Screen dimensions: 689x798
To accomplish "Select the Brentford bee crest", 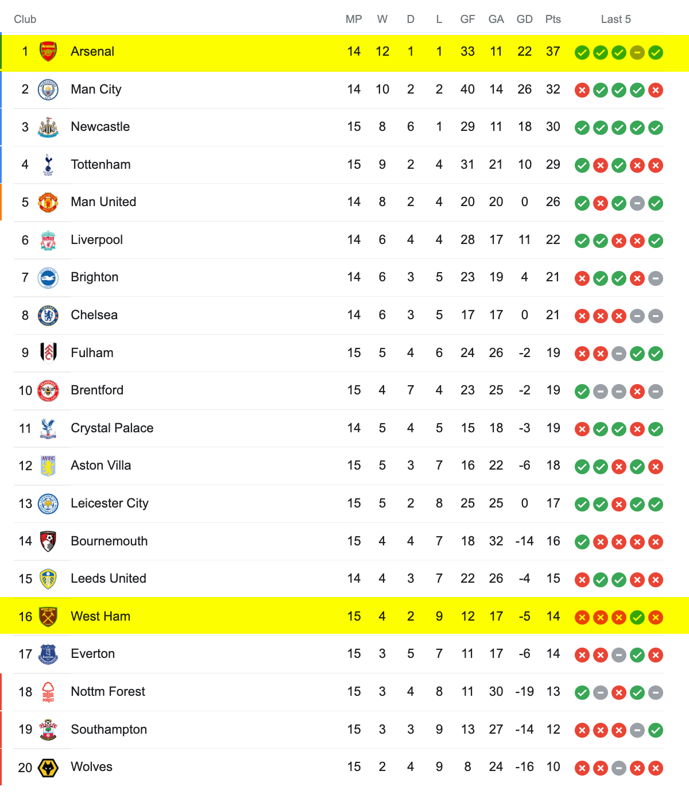I will click(x=48, y=390).
